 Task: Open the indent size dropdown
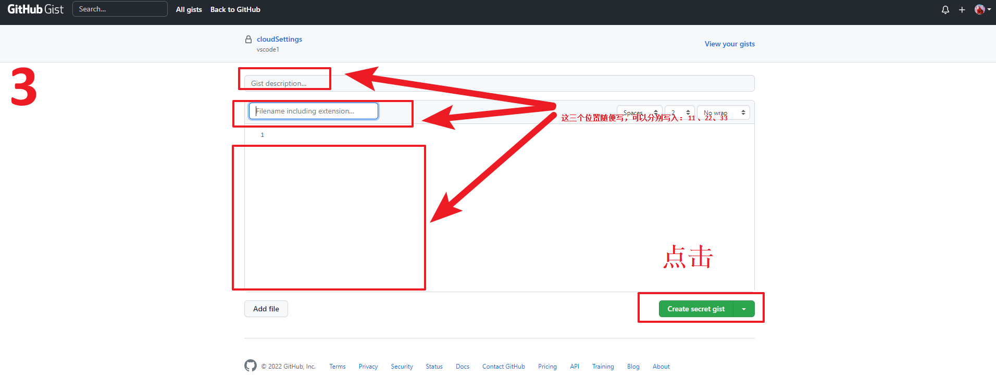click(680, 112)
